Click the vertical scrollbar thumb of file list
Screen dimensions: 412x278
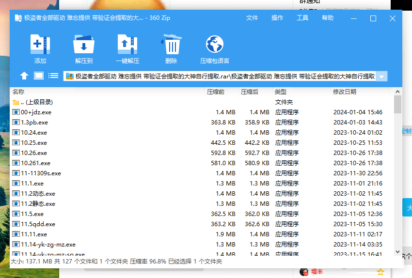point(397,104)
